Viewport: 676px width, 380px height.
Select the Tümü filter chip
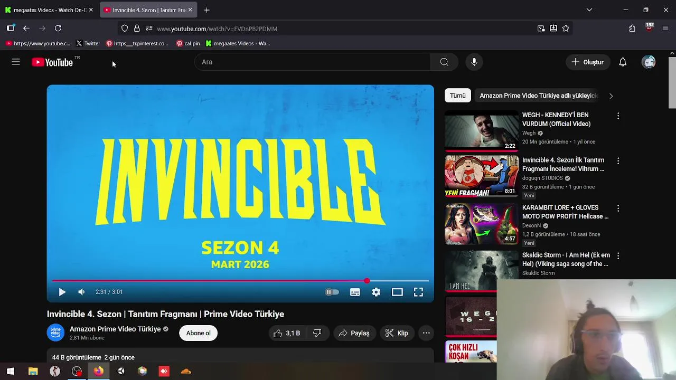coord(457,96)
